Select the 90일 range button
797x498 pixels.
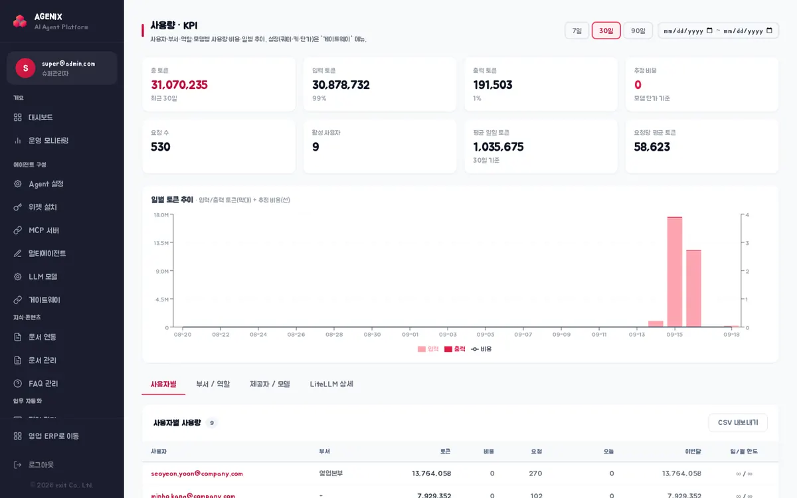point(638,31)
